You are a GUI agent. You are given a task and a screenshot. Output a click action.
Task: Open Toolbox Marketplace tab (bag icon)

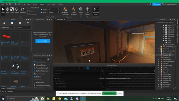[x=4, y=23]
